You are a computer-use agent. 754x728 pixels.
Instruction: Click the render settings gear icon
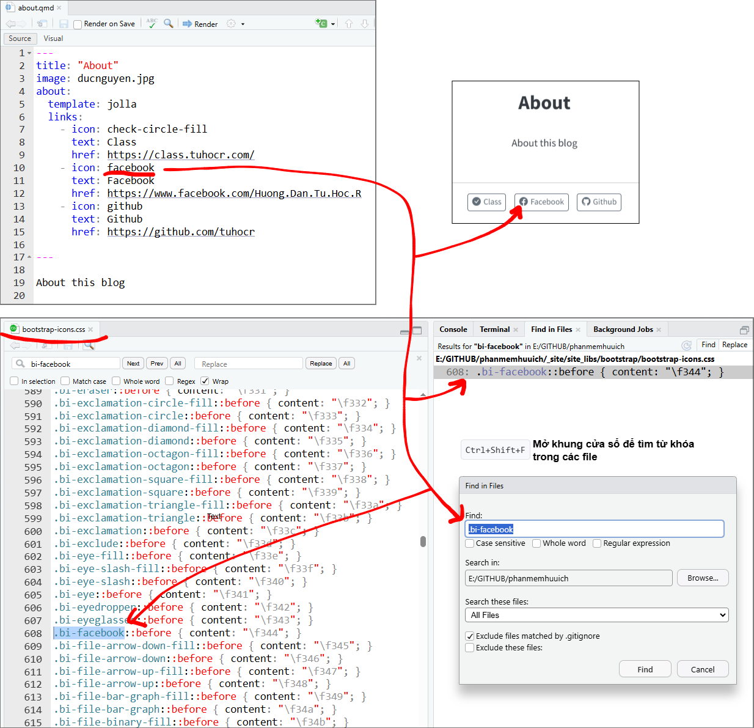(231, 23)
